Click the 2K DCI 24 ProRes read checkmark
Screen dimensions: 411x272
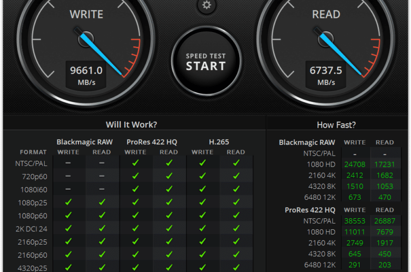169,228
